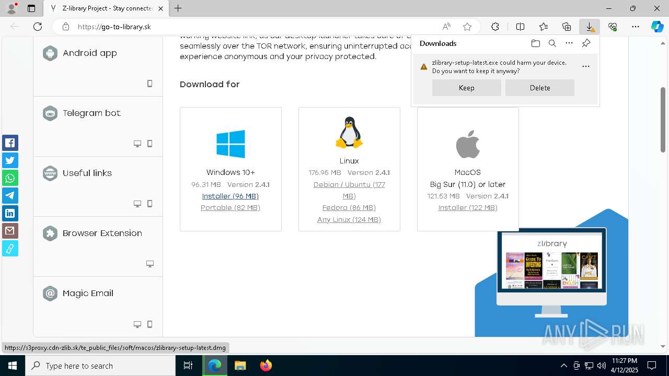Download Any Linux (124 MB) package
The width and height of the screenshot is (669, 376).
coord(349,219)
